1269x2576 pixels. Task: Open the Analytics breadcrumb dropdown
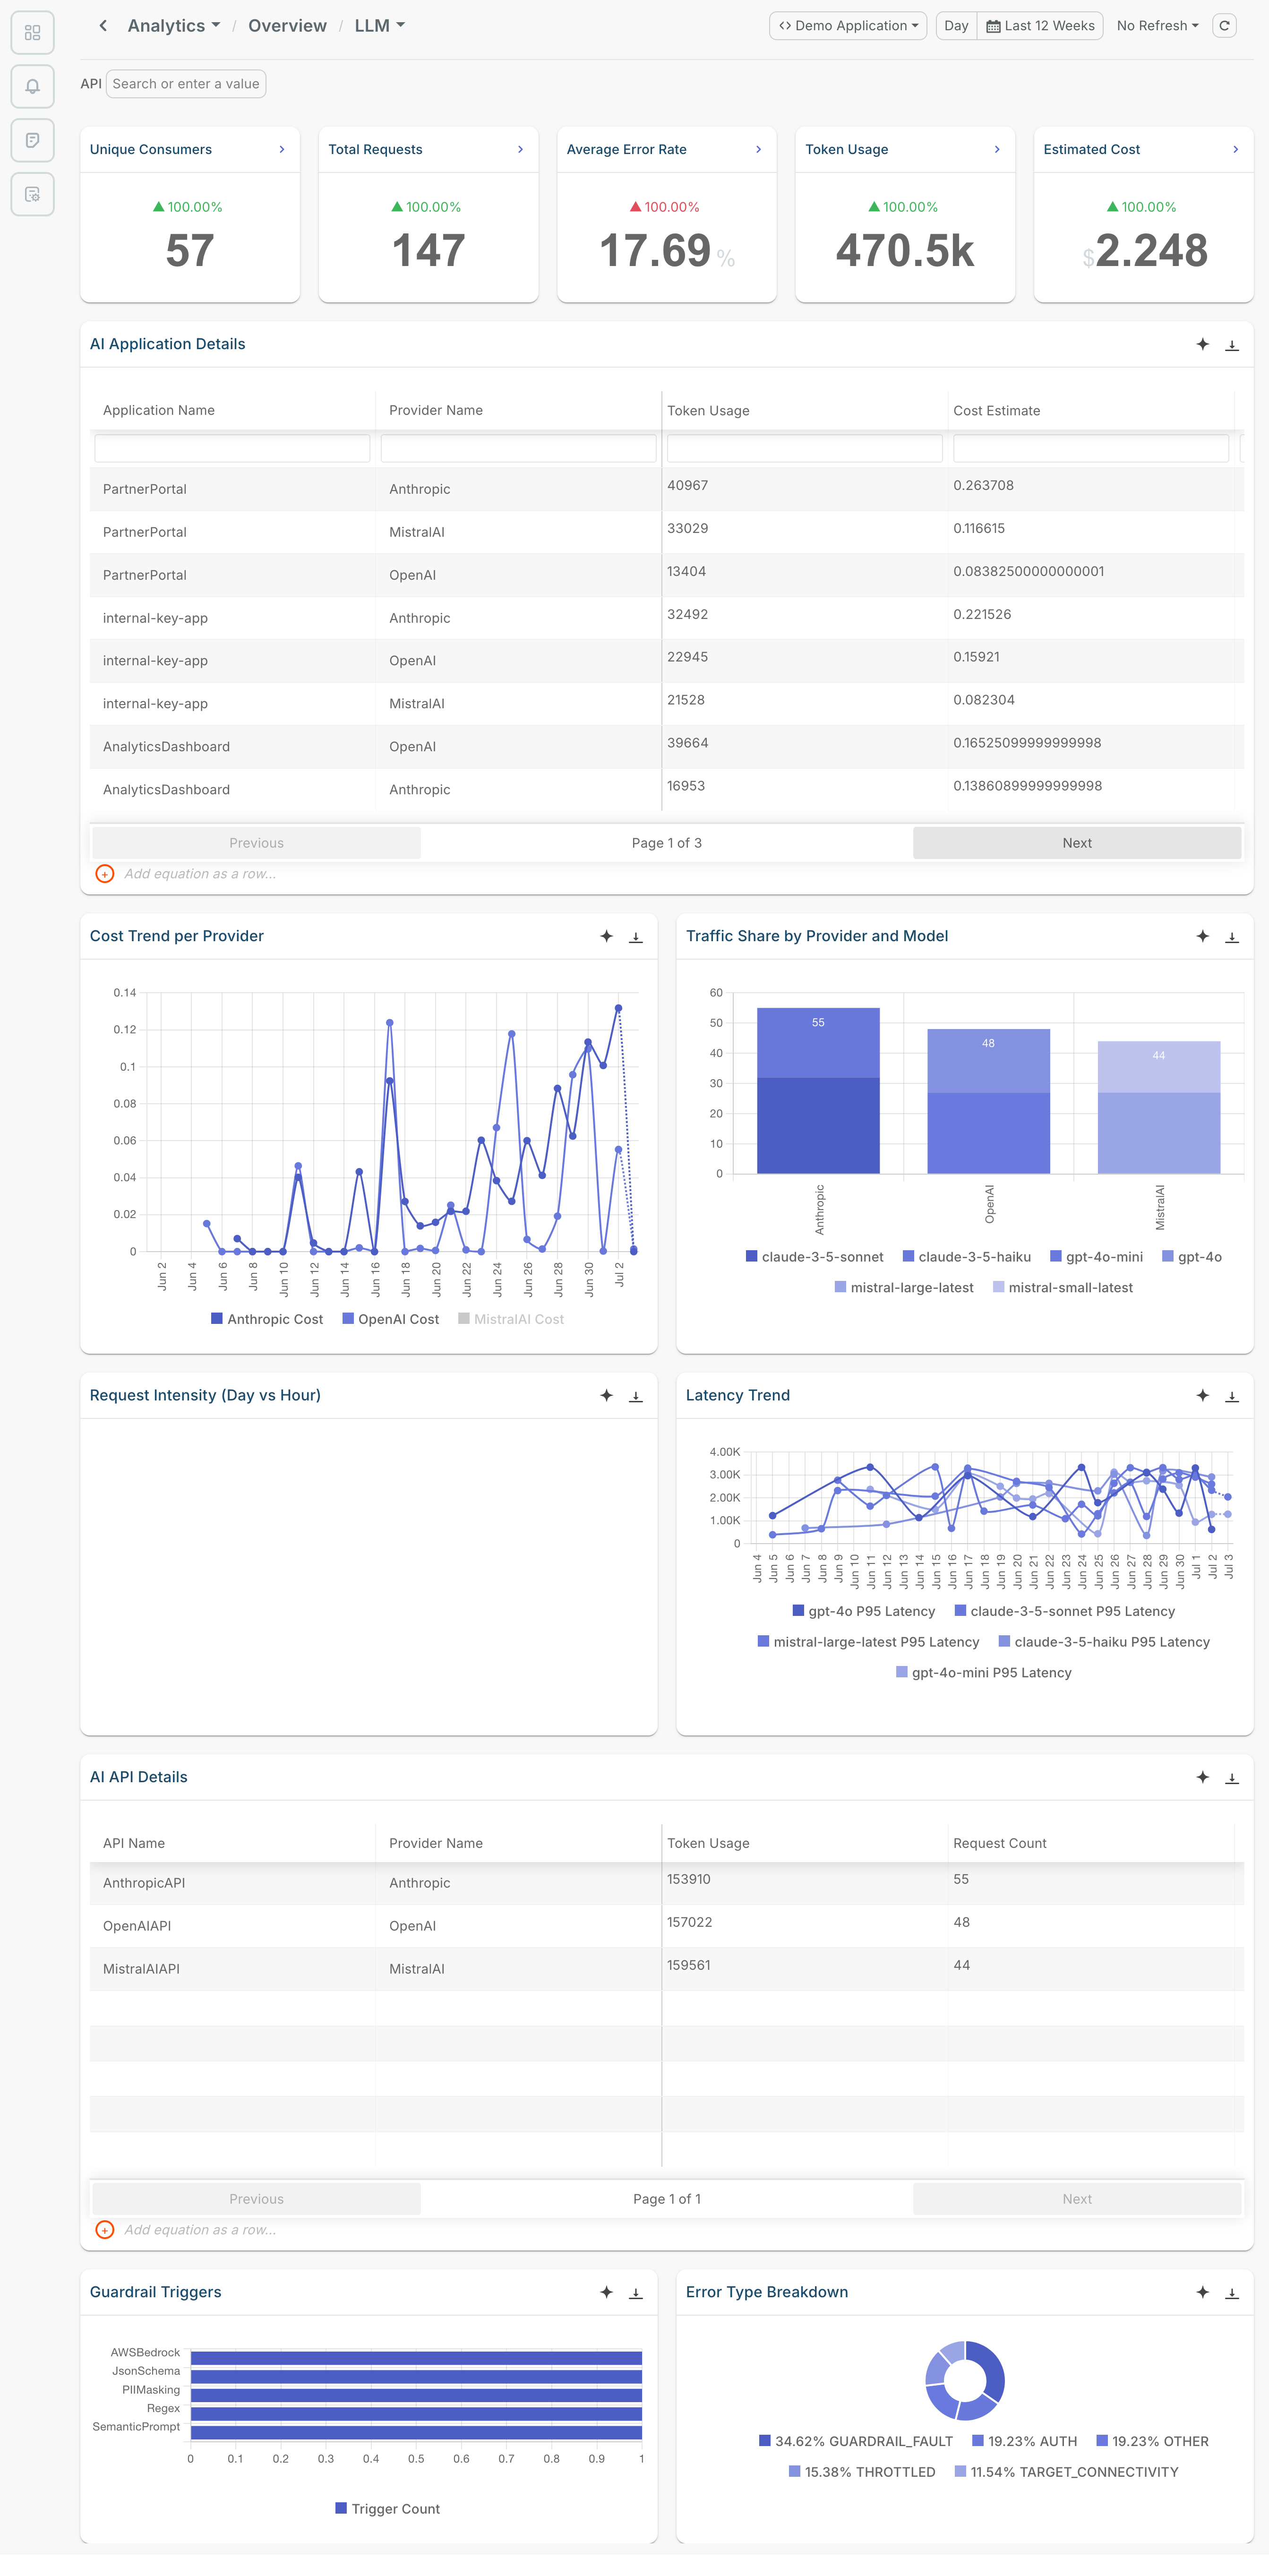174,26
